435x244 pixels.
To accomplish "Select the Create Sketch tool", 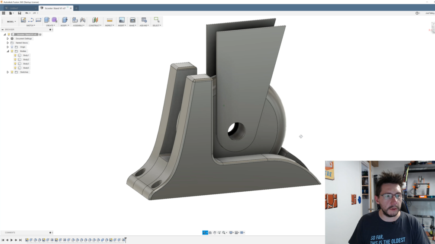I will [x=23, y=20].
